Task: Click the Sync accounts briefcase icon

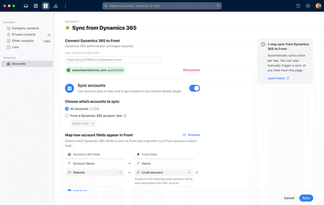Action: pos(69,88)
